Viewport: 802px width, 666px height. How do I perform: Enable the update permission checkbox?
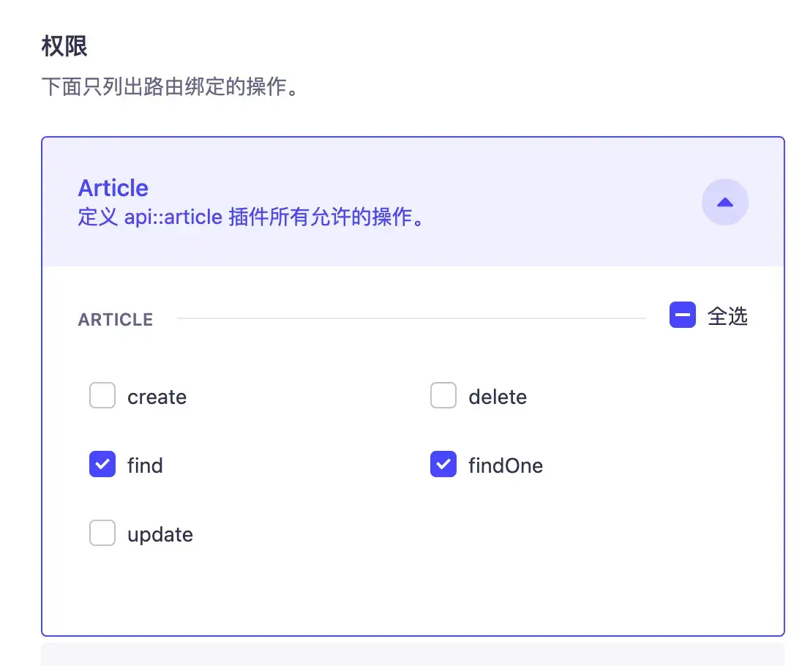(x=102, y=534)
